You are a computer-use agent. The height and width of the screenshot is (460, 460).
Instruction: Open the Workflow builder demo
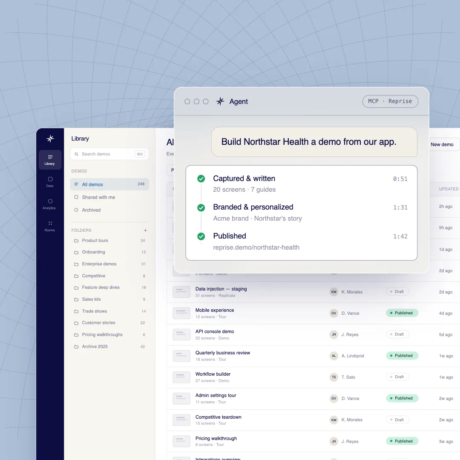point(213,374)
